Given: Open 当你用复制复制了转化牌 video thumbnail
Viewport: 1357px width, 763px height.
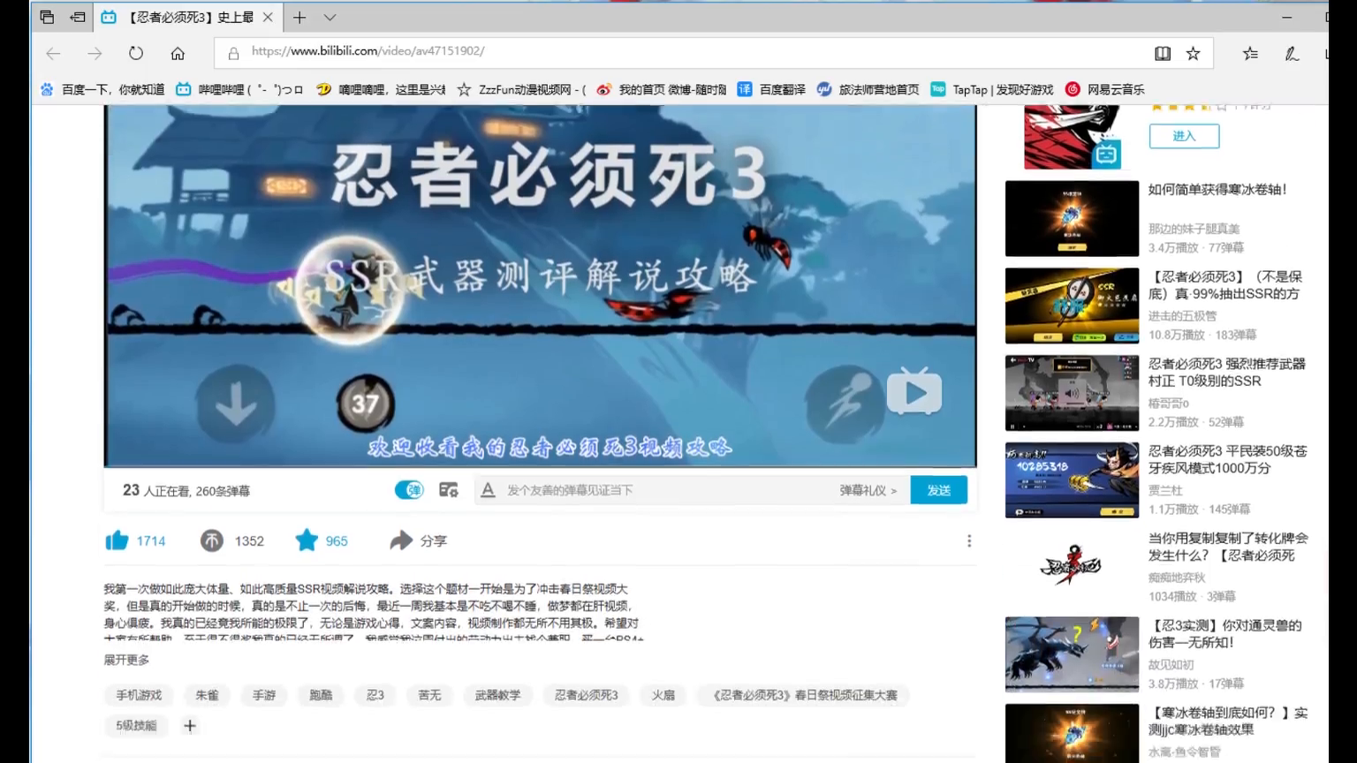Looking at the screenshot, I should [x=1072, y=567].
